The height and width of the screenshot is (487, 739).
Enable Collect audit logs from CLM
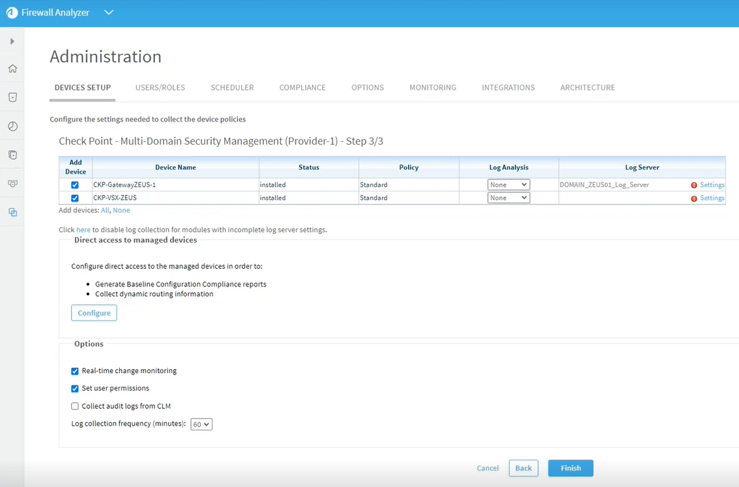click(75, 406)
